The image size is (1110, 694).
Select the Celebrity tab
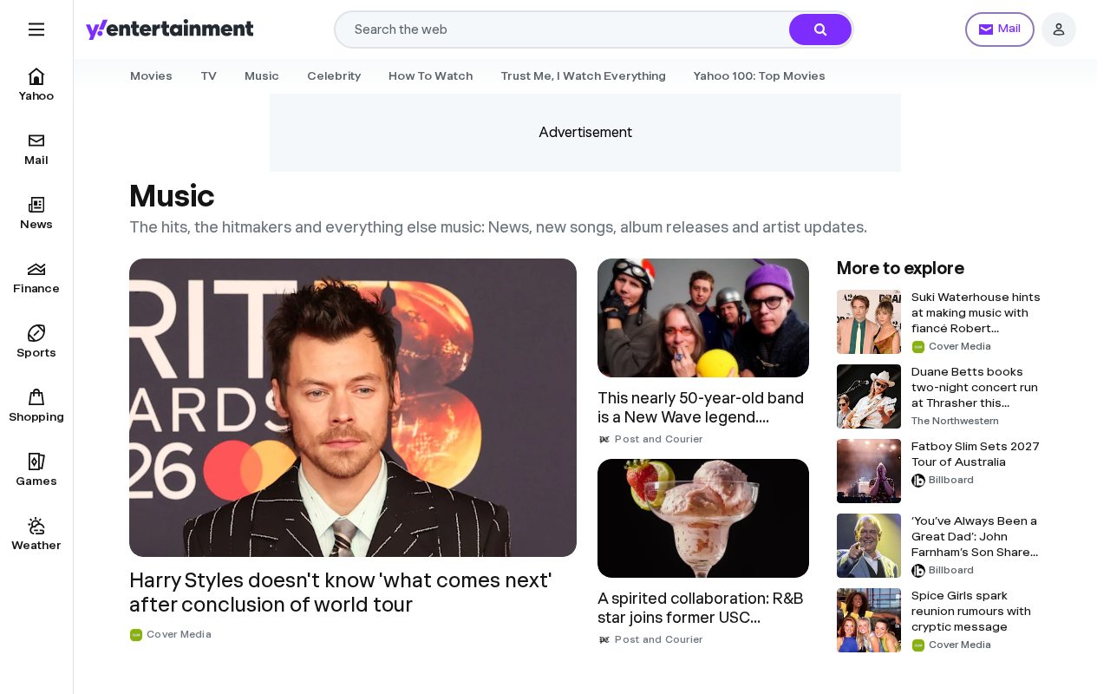pyautogui.click(x=334, y=76)
